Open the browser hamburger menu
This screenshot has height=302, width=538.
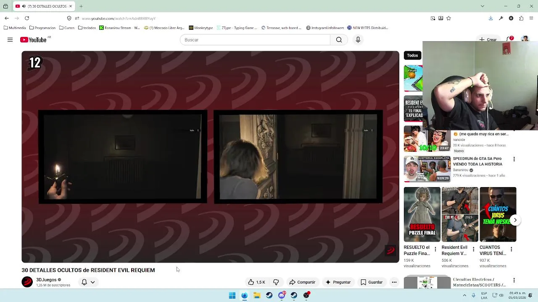pos(531,18)
